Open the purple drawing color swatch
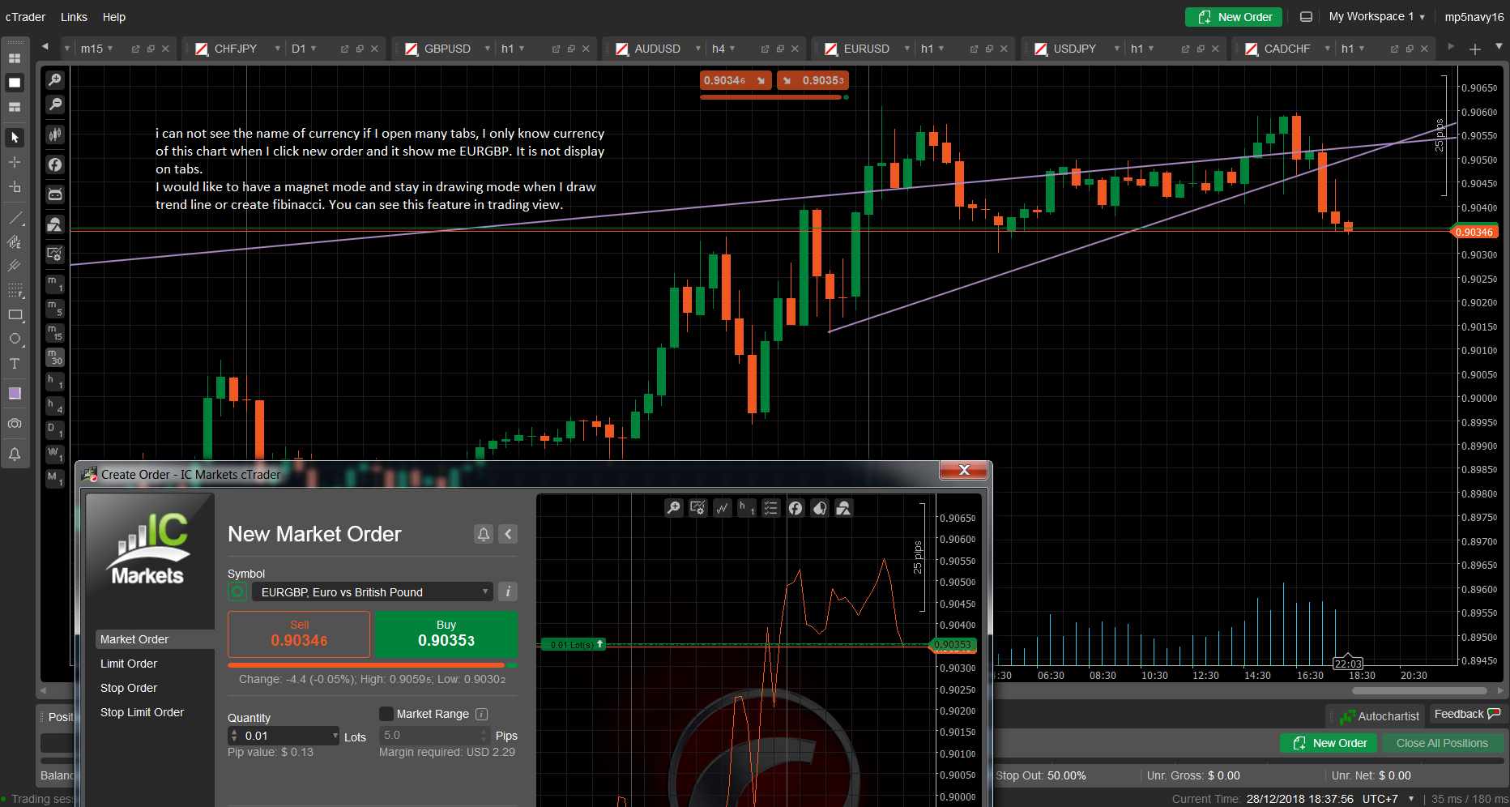 (15, 393)
